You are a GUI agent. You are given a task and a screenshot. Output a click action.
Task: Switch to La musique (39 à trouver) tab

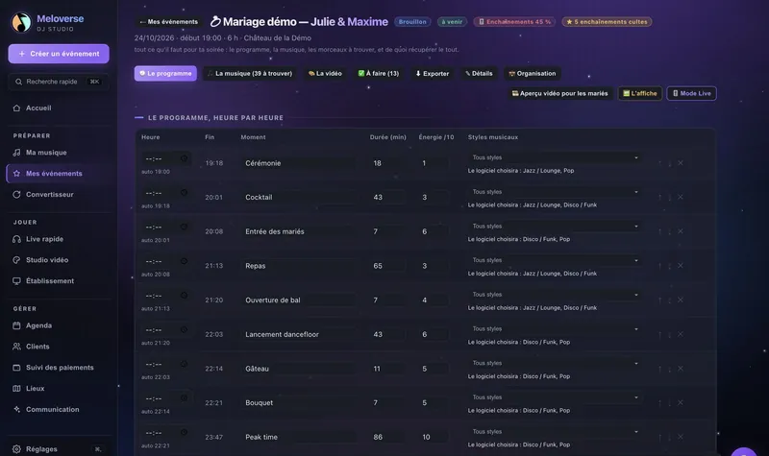[x=250, y=74]
